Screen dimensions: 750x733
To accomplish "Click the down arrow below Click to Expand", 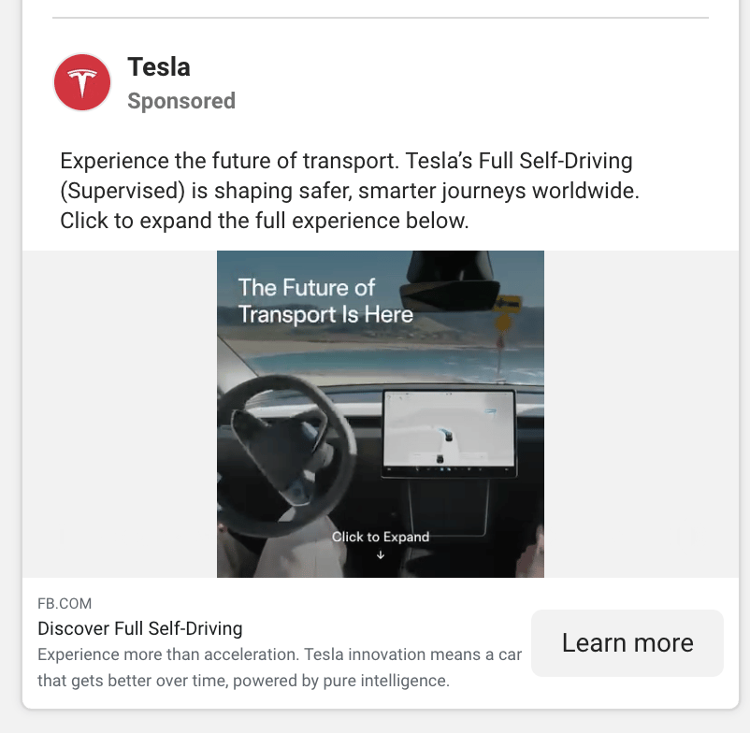I will [x=381, y=555].
